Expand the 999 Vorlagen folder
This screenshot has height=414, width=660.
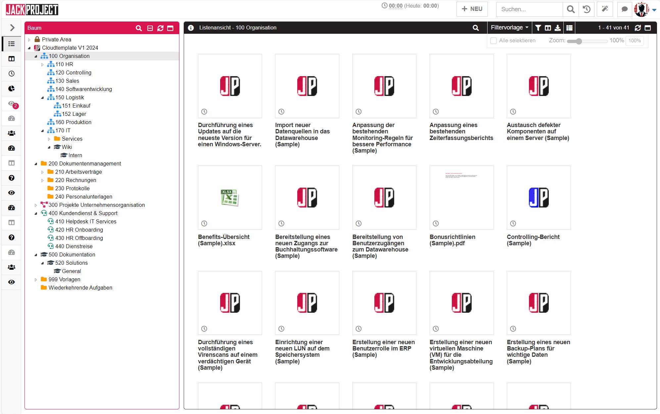pyautogui.click(x=36, y=280)
